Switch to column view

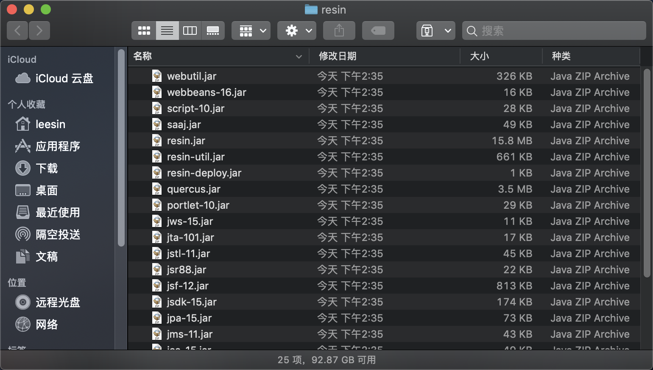pyautogui.click(x=190, y=31)
